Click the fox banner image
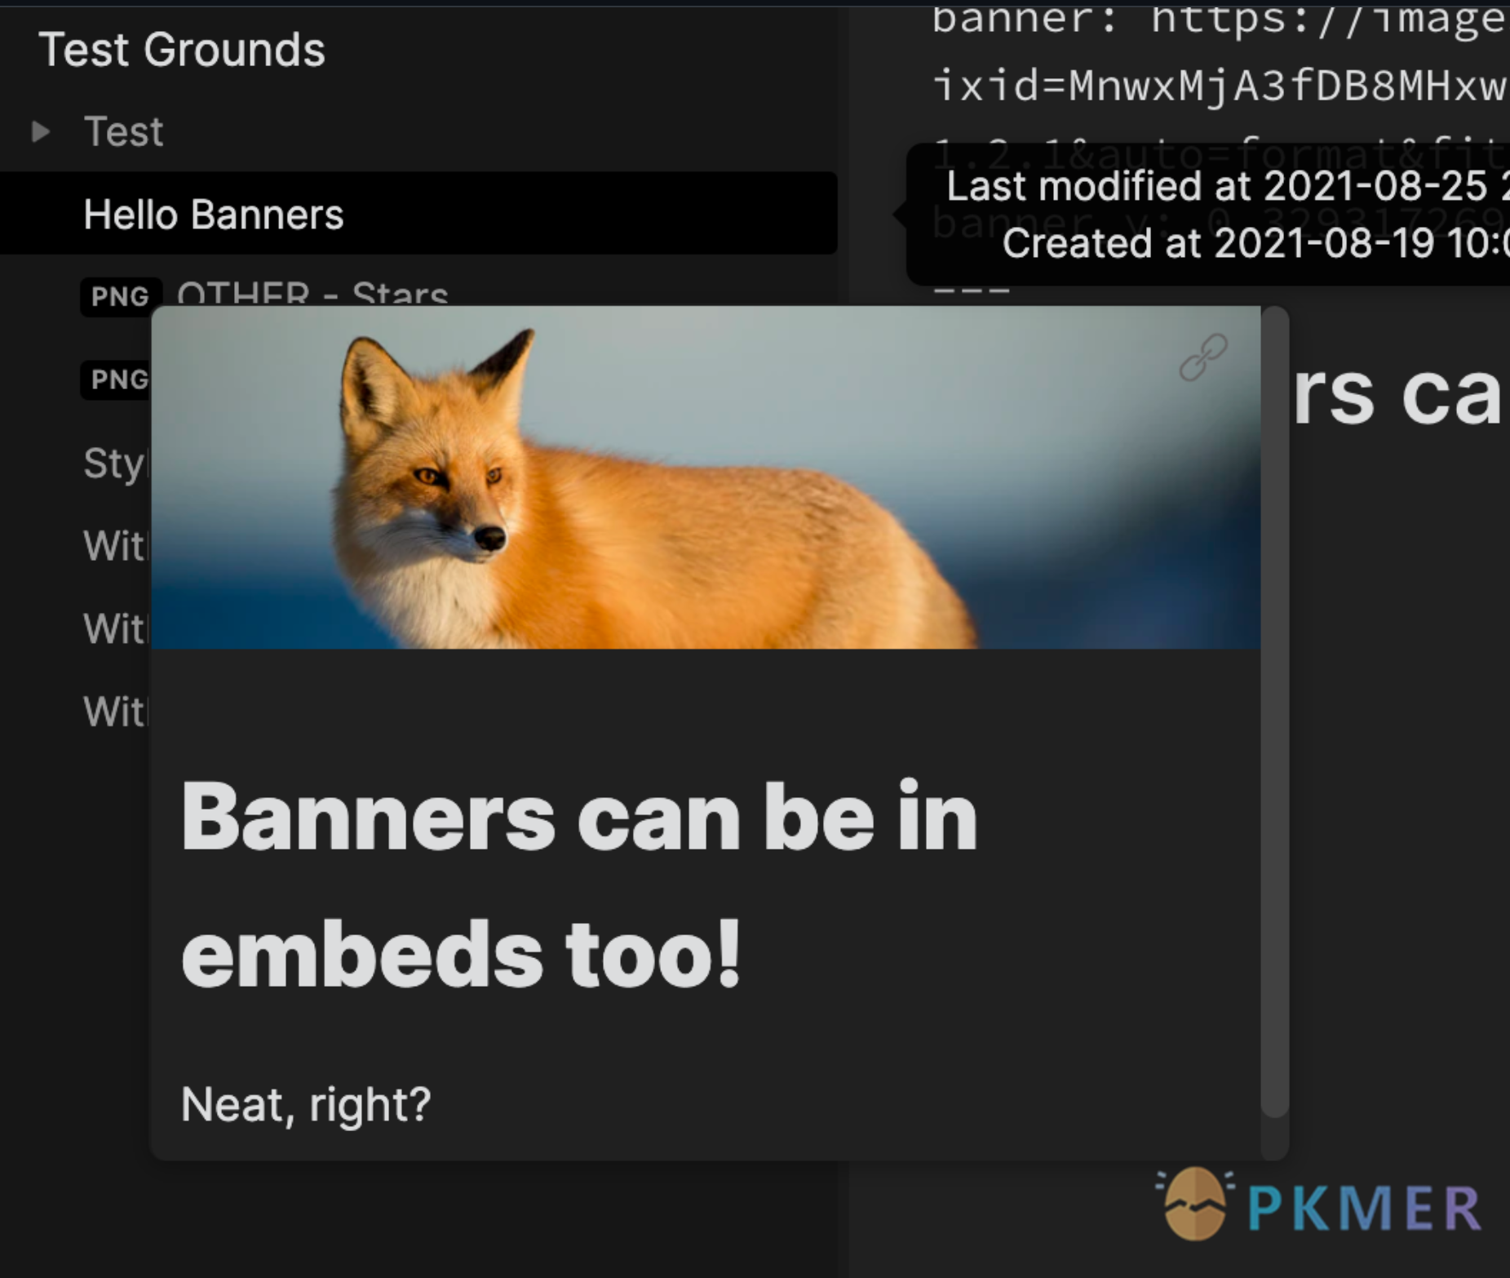The height and width of the screenshot is (1278, 1510). click(706, 477)
